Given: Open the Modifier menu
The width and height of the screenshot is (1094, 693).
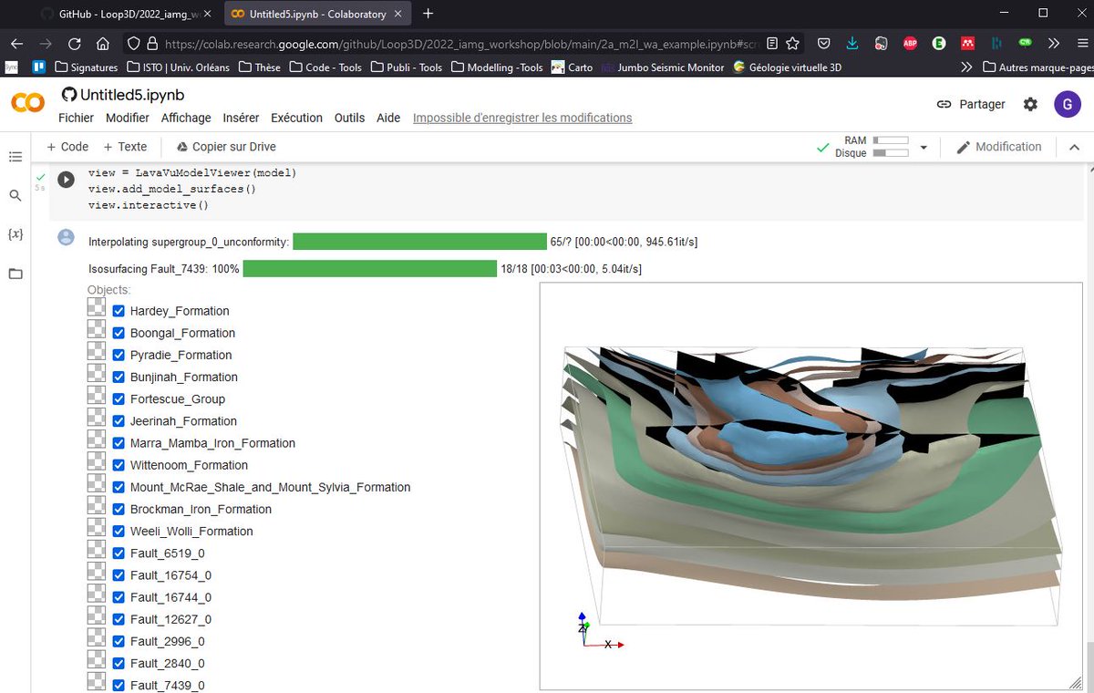Looking at the screenshot, I should [x=128, y=118].
